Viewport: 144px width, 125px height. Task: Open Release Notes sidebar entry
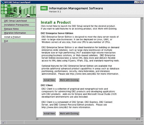tap(18, 29)
